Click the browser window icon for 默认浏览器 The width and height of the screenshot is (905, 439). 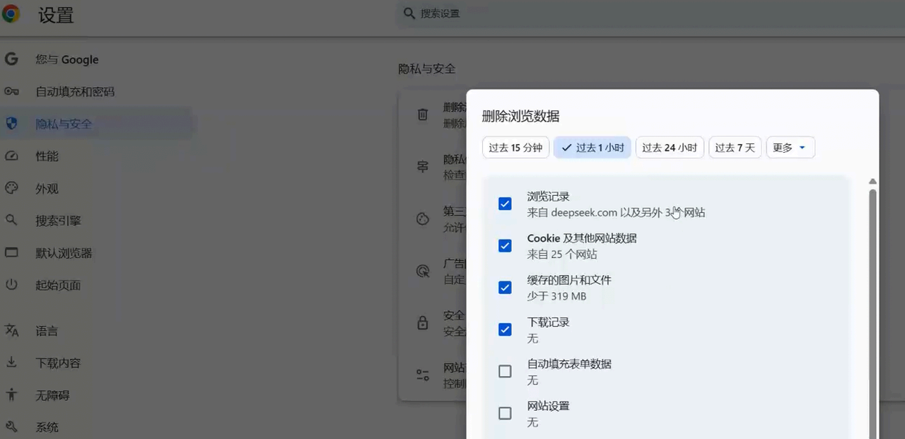pos(11,252)
